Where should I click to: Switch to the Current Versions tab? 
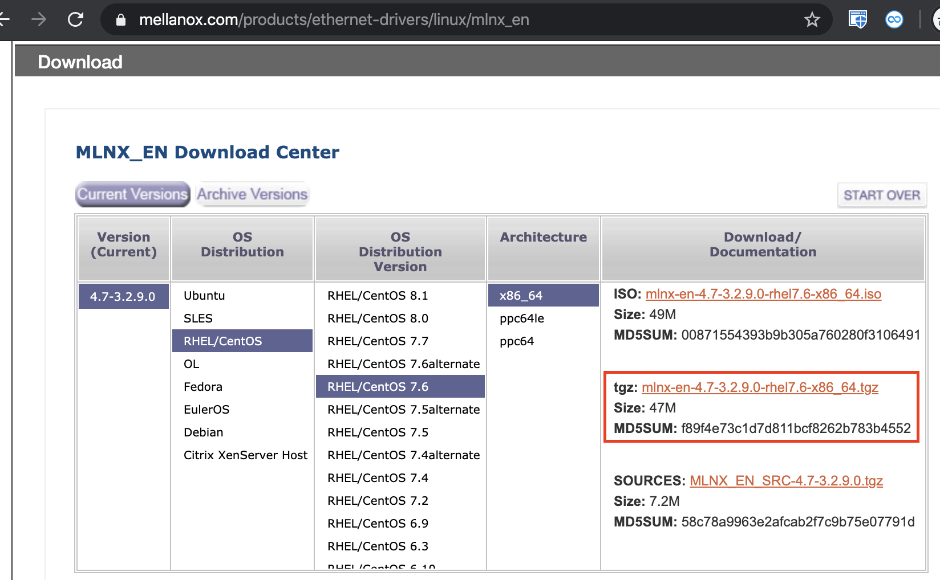[x=133, y=194]
